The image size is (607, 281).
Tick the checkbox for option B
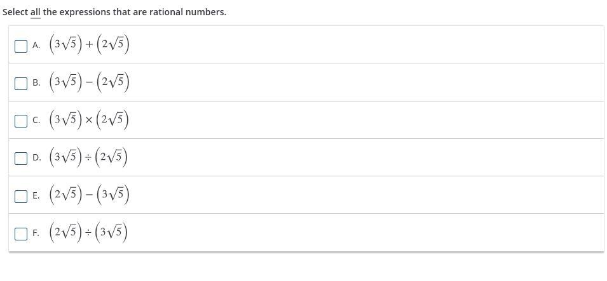click(21, 83)
